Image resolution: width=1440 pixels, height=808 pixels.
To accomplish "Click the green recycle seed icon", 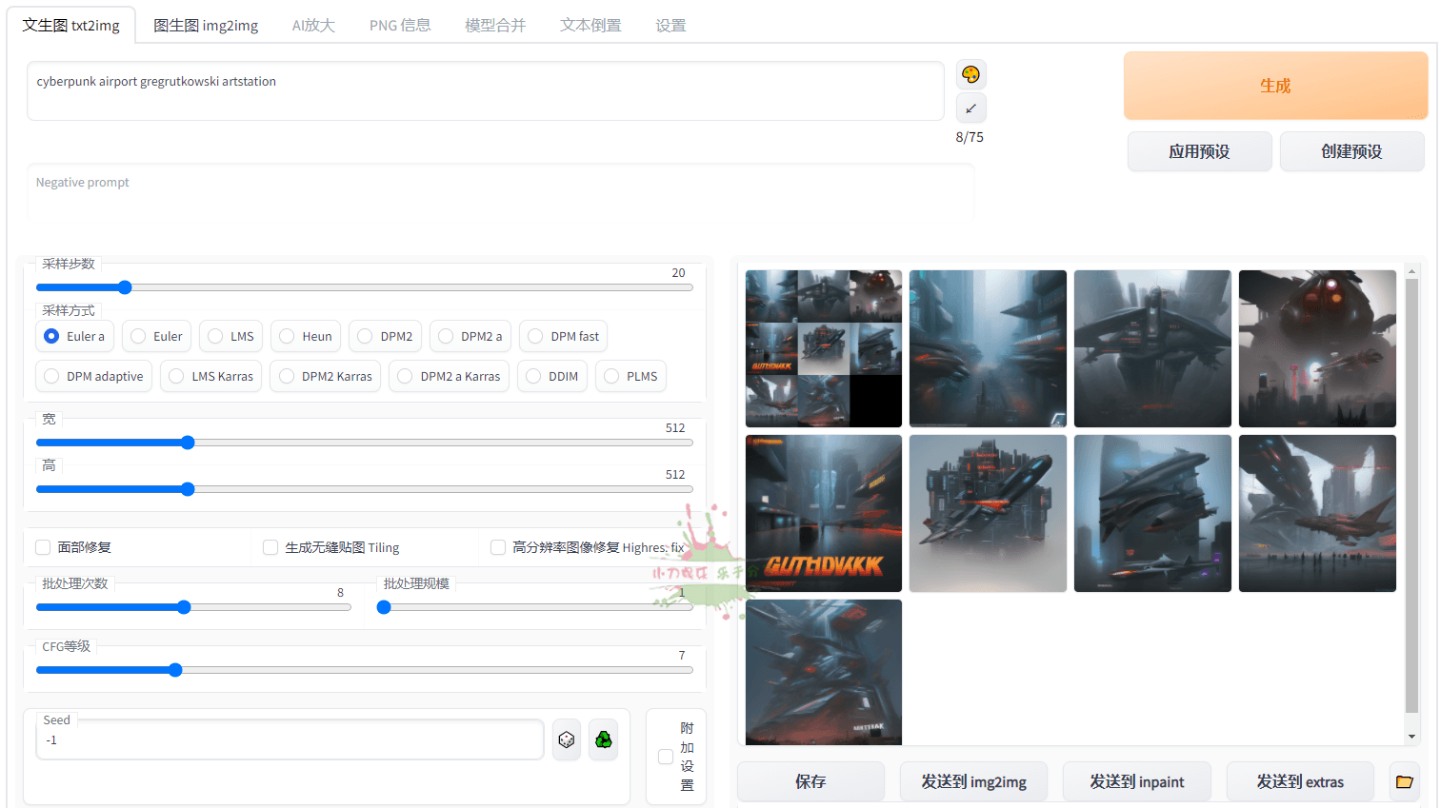I will click(x=603, y=739).
